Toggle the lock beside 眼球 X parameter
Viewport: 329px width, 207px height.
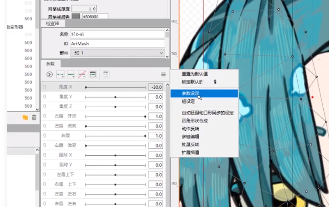[x=44, y=155]
